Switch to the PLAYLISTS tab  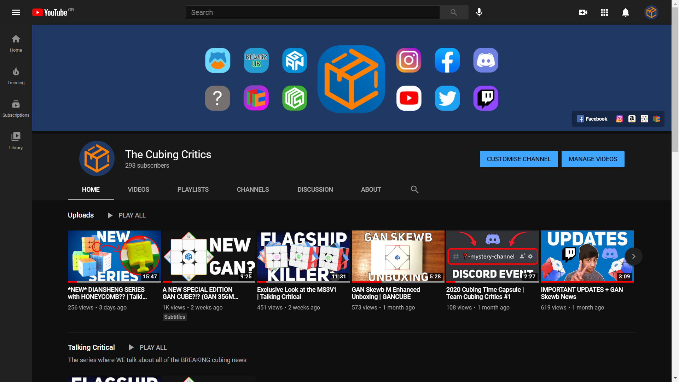coord(193,190)
